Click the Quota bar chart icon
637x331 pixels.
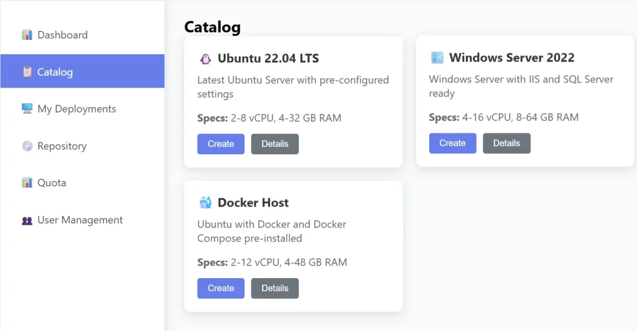(27, 183)
